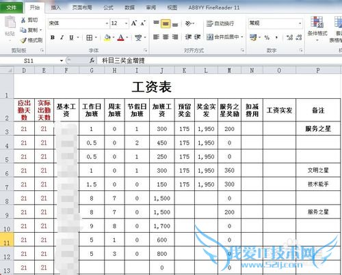
Task: Open the font color dropdown arrow
Action: click(x=127, y=38)
